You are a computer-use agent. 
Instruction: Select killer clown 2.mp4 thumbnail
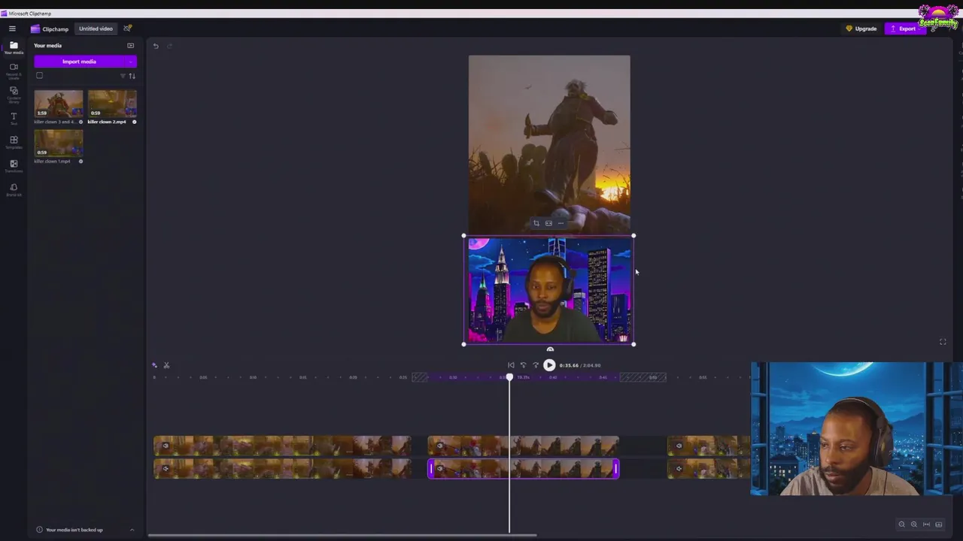112,104
